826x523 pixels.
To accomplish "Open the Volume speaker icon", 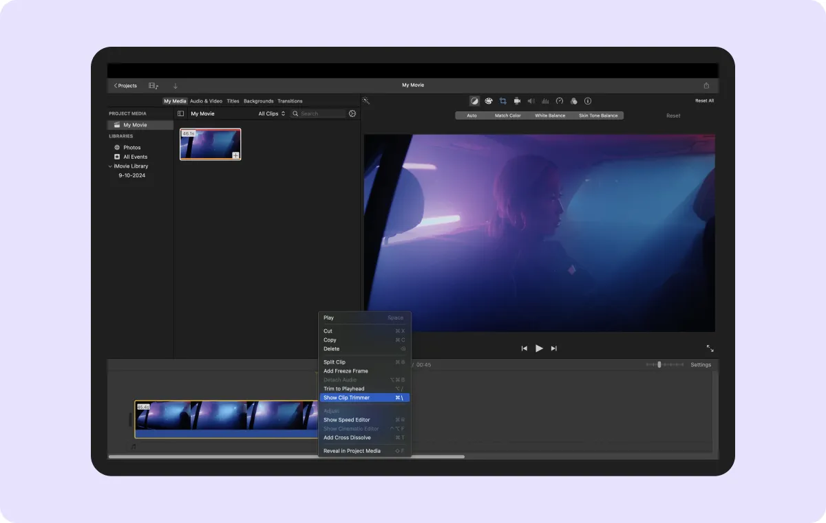I will pyautogui.click(x=531, y=101).
